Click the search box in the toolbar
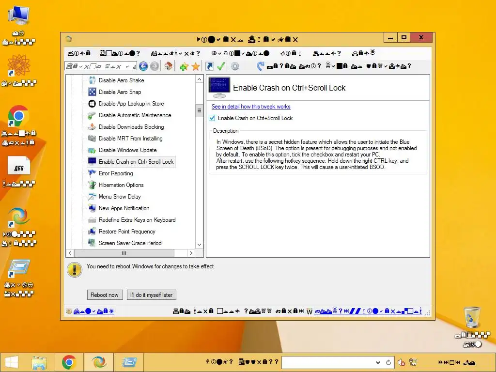 [x=101, y=66]
